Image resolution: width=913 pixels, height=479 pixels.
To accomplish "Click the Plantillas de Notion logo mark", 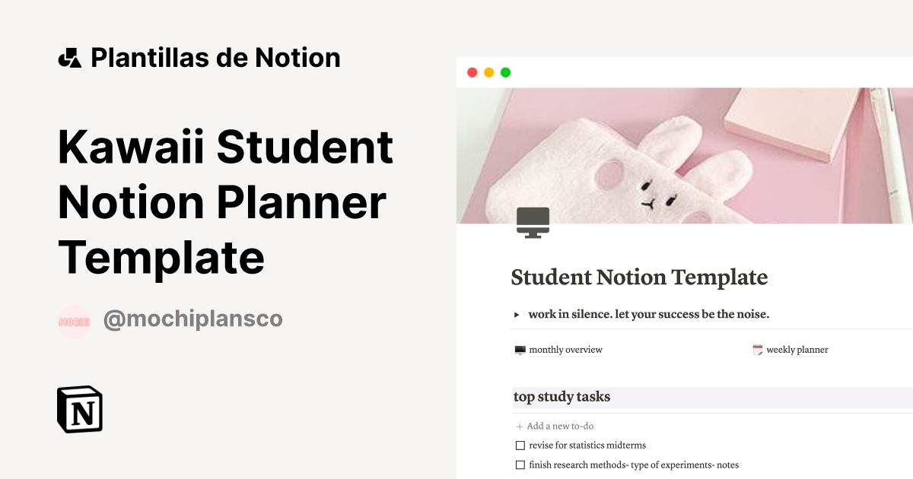I will [70, 56].
